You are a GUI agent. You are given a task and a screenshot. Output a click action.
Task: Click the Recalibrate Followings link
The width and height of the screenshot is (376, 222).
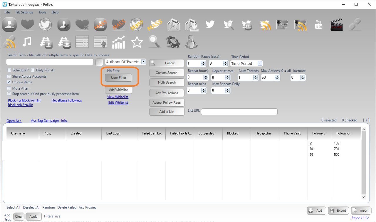67,100
